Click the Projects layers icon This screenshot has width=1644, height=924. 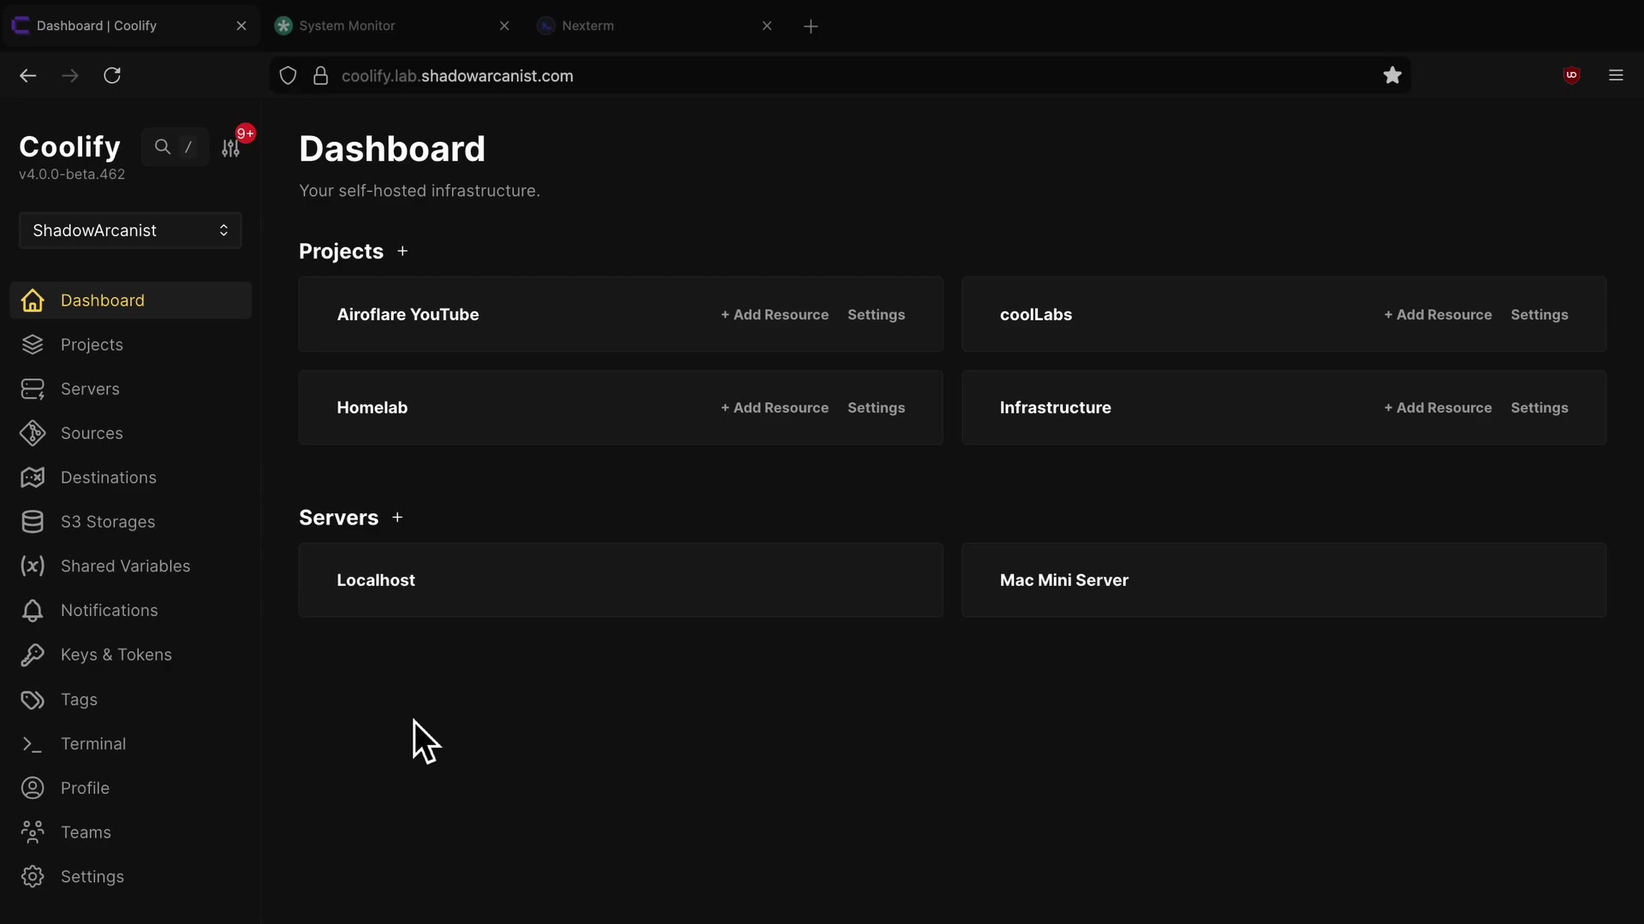[x=33, y=345]
